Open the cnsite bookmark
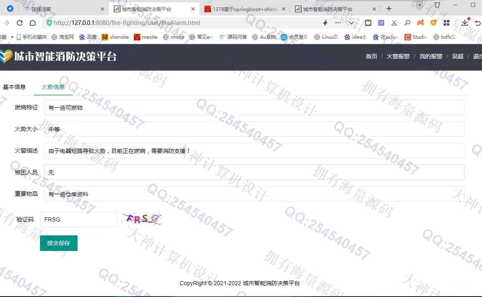482x297 pixels. [173, 37]
